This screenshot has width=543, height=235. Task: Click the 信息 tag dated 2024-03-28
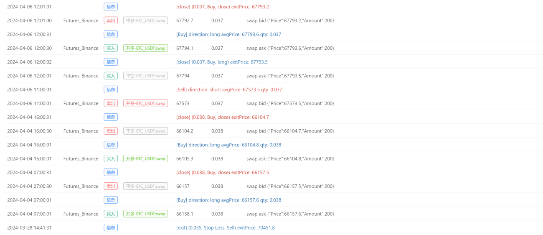click(x=111, y=227)
